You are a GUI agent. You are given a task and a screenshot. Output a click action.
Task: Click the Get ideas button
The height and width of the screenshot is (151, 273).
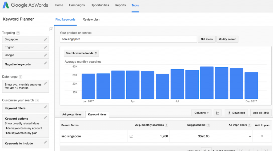click(x=207, y=39)
